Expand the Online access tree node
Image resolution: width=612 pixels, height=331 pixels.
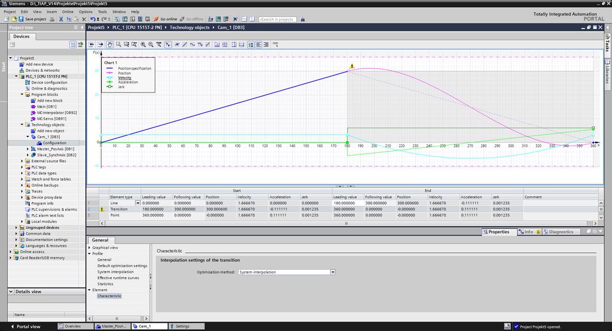pyautogui.click(x=11, y=252)
